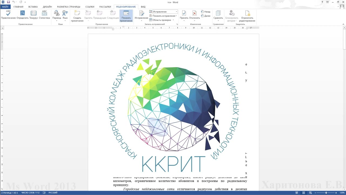The height and width of the screenshot is (195, 346).
Task: Switch to the ГЛАВНАЯ tab
Action: tap(18, 6)
